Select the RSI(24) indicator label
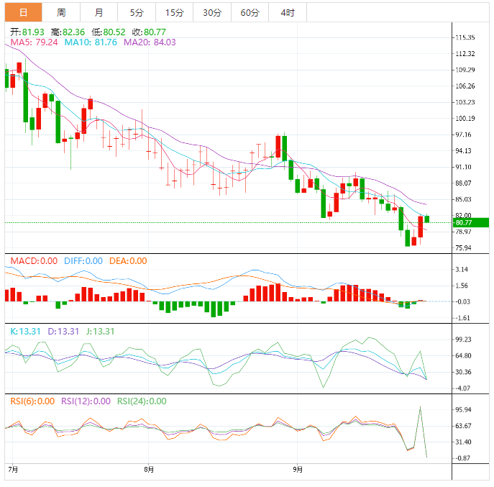Viewport: 494px width, 487px height. (142, 401)
